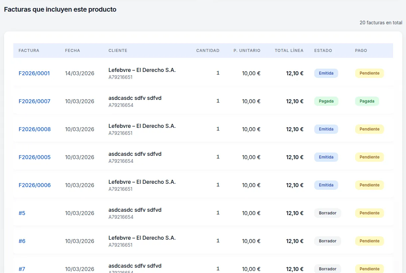Sort the table by the CLIENTE column

click(x=118, y=50)
